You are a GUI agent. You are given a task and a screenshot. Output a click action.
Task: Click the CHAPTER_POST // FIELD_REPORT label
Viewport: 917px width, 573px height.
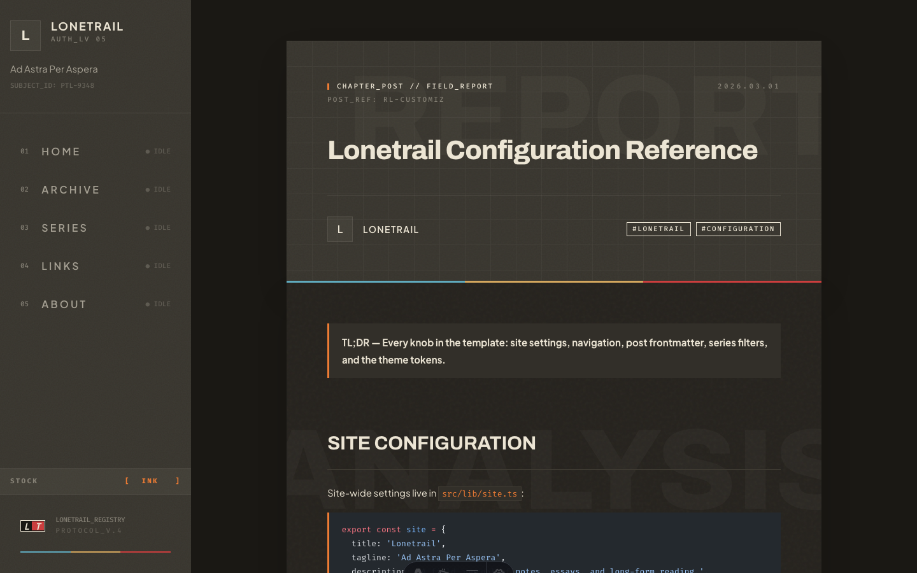[x=415, y=86]
